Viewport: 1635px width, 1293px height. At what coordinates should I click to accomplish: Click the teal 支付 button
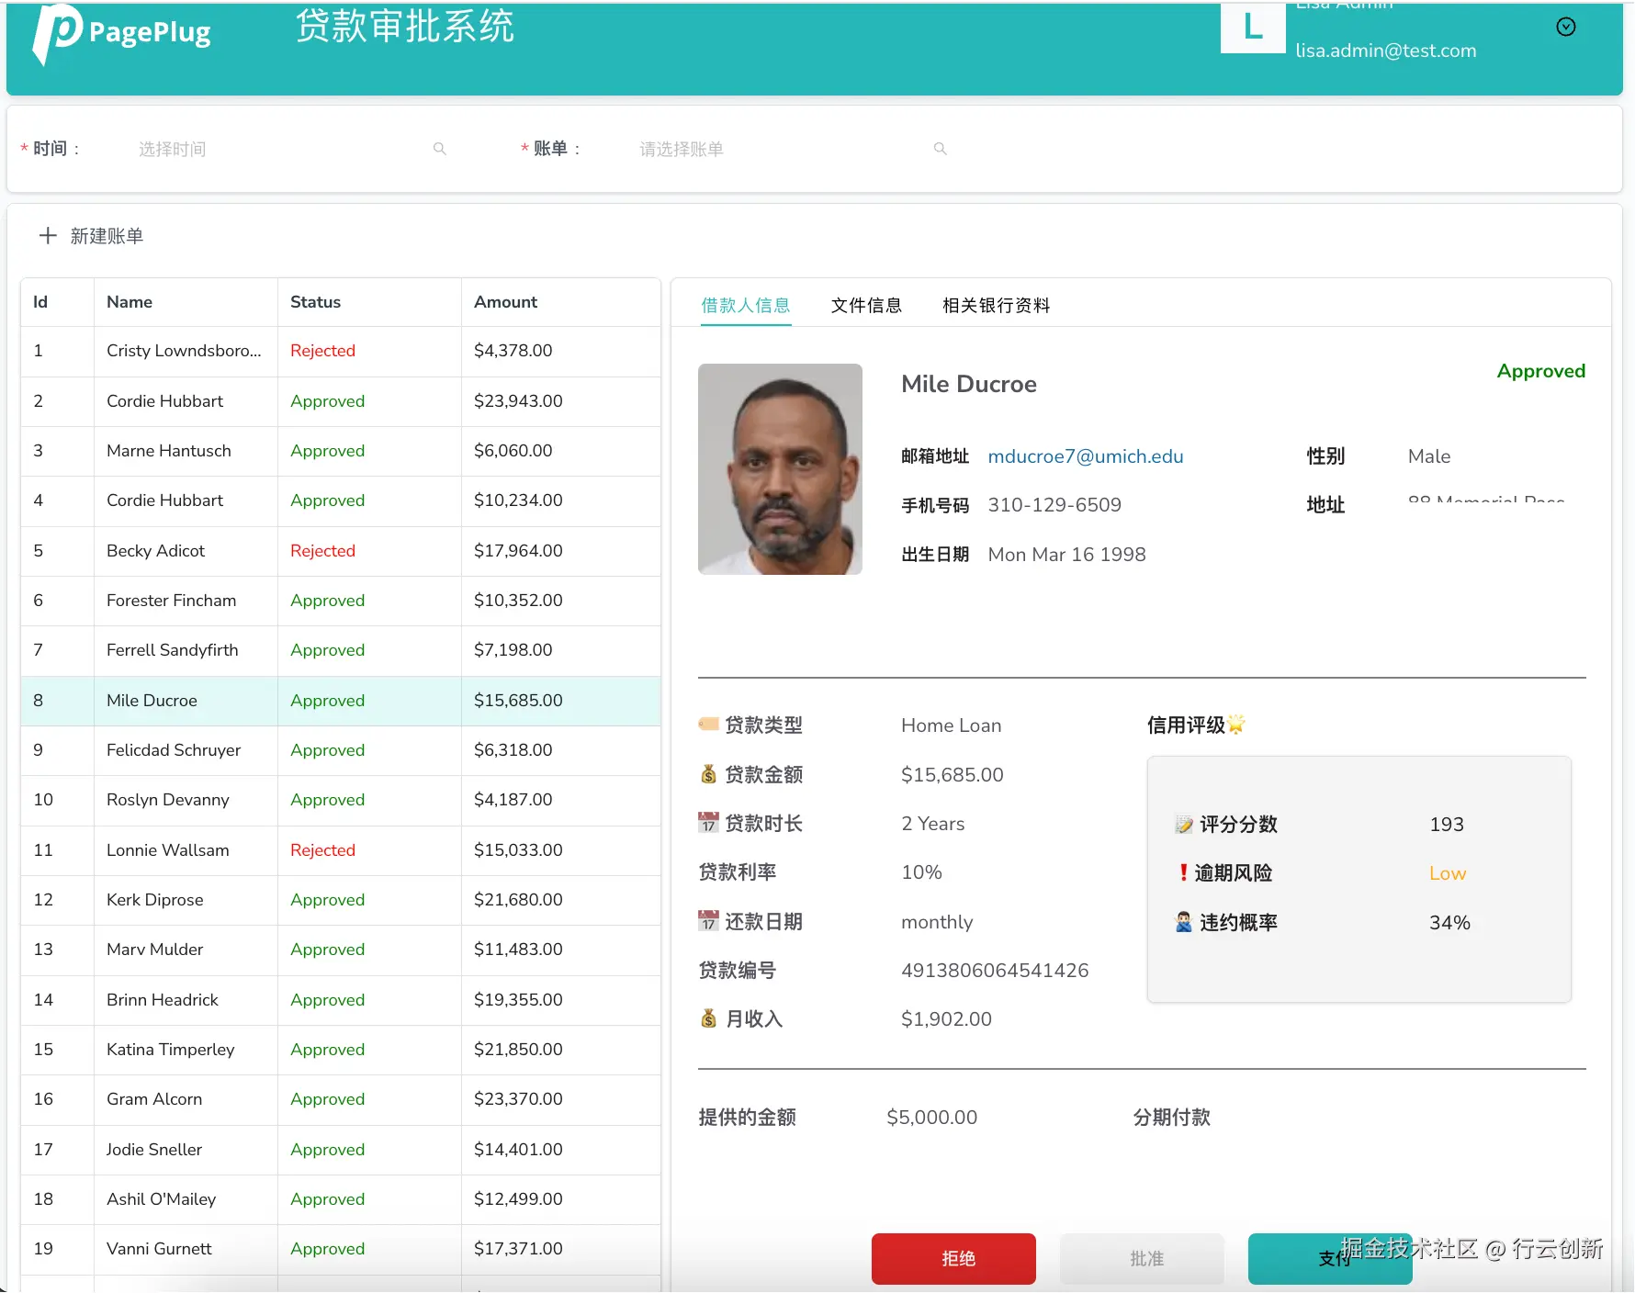tap(1330, 1258)
